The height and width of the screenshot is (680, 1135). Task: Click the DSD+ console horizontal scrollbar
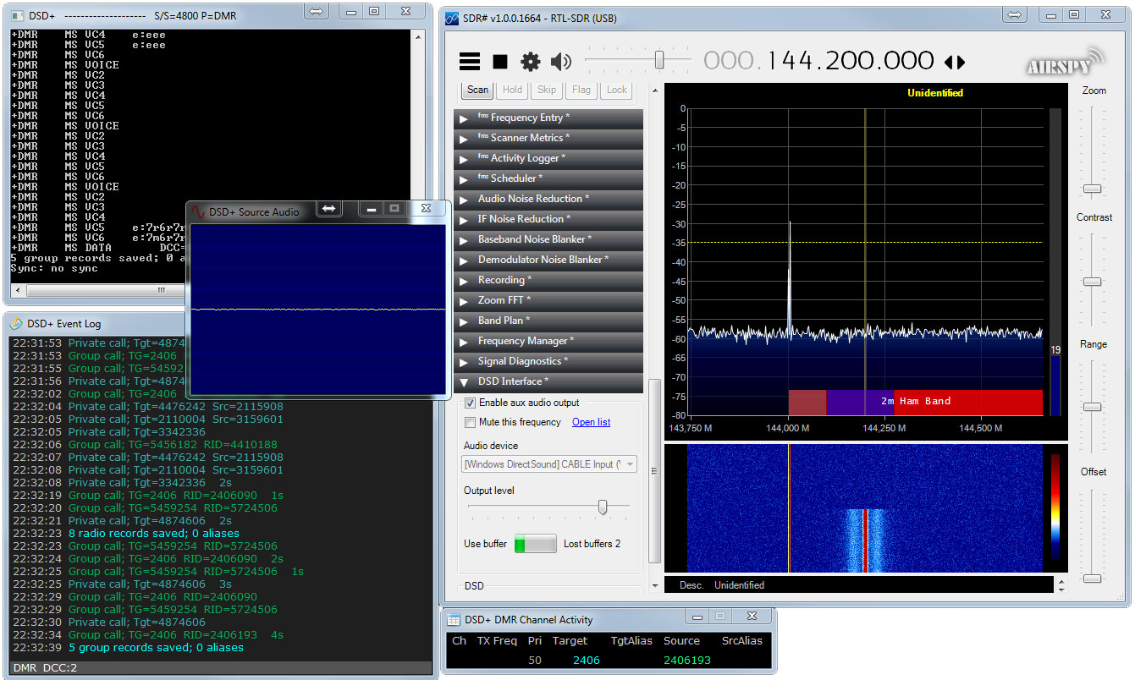160,290
